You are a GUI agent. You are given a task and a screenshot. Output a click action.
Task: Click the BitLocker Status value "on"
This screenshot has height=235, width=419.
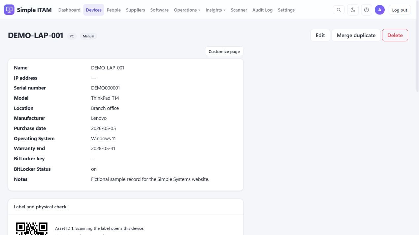pyautogui.click(x=94, y=169)
